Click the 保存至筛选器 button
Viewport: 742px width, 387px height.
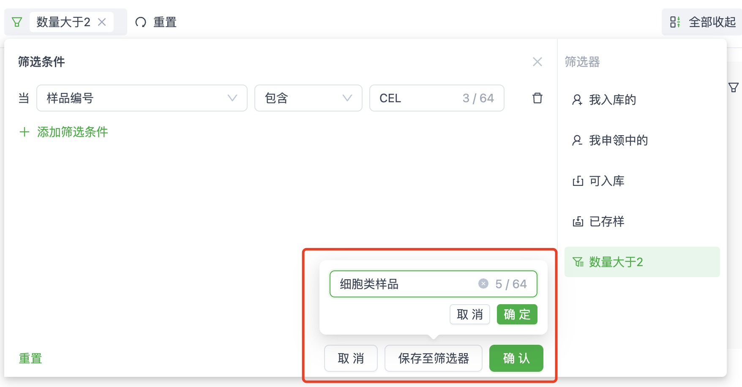coord(433,358)
